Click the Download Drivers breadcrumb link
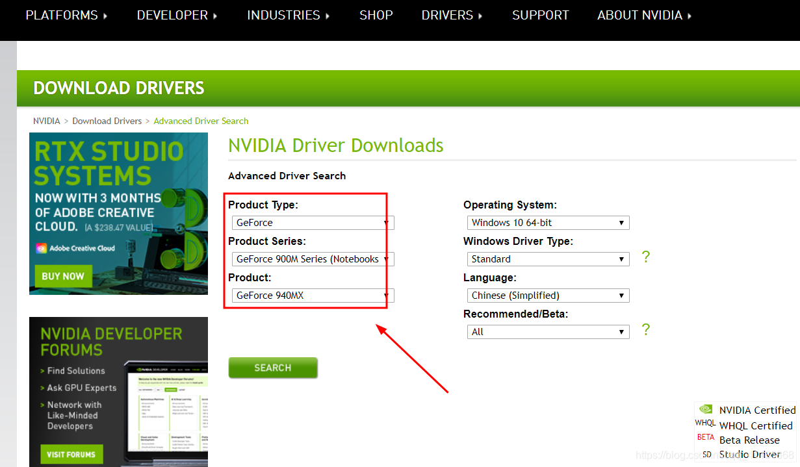Image resolution: width=800 pixels, height=467 pixels. (x=107, y=121)
